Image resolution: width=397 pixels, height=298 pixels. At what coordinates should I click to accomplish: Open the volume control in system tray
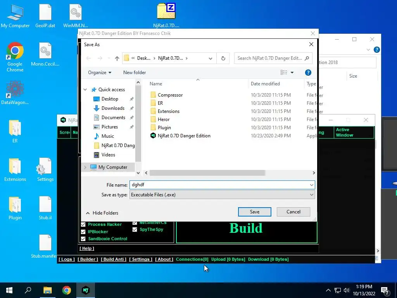[x=347, y=290]
